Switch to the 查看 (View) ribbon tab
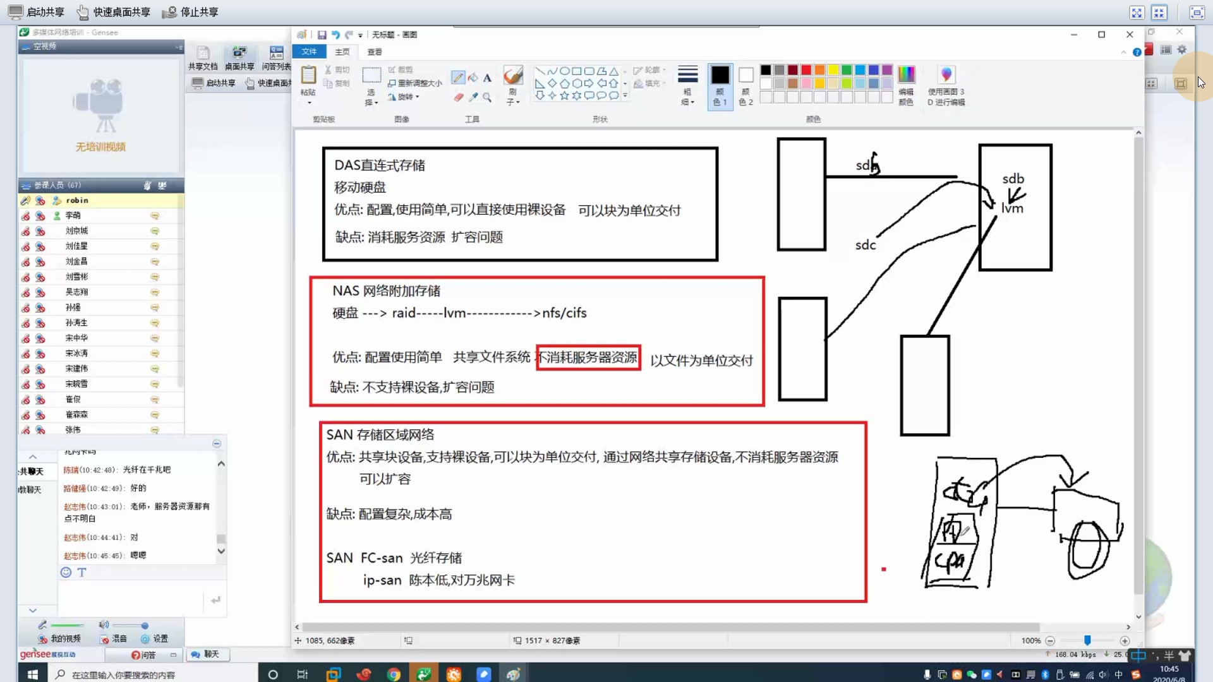The width and height of the screenshot is (1213, 682). pos(374,52)
